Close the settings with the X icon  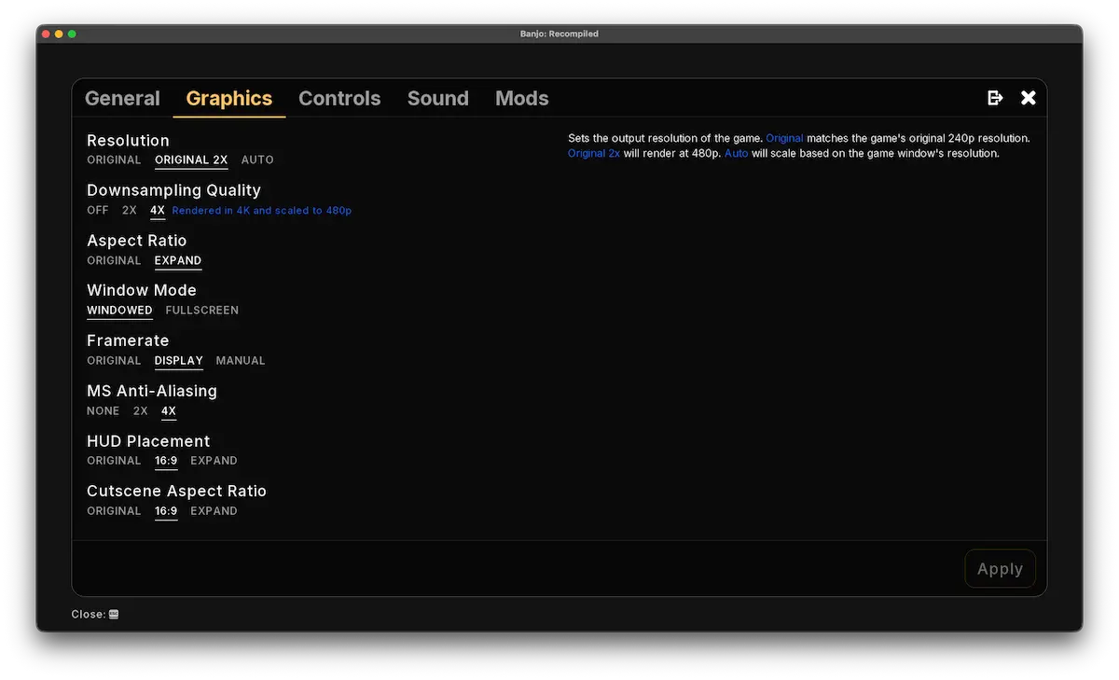[x=1028, y=97]
